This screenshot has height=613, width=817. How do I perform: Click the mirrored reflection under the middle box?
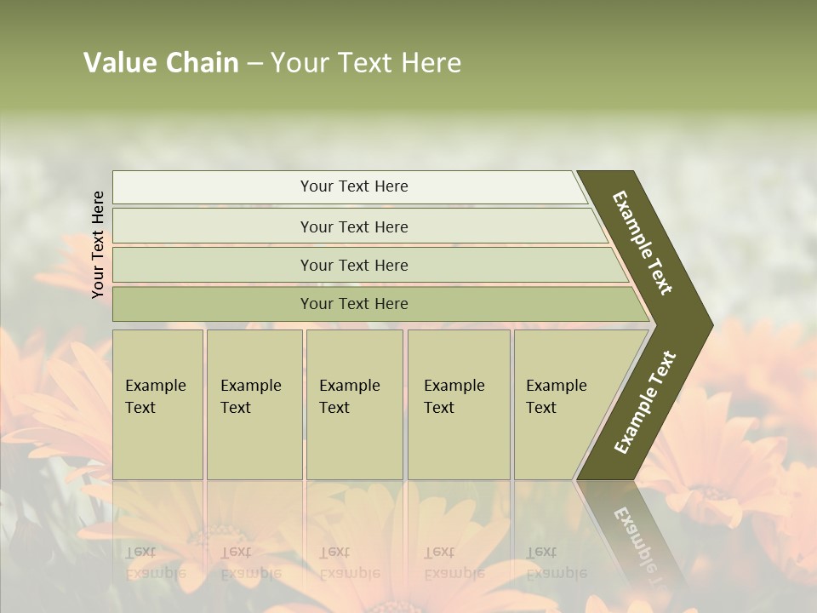click(350, 563)
